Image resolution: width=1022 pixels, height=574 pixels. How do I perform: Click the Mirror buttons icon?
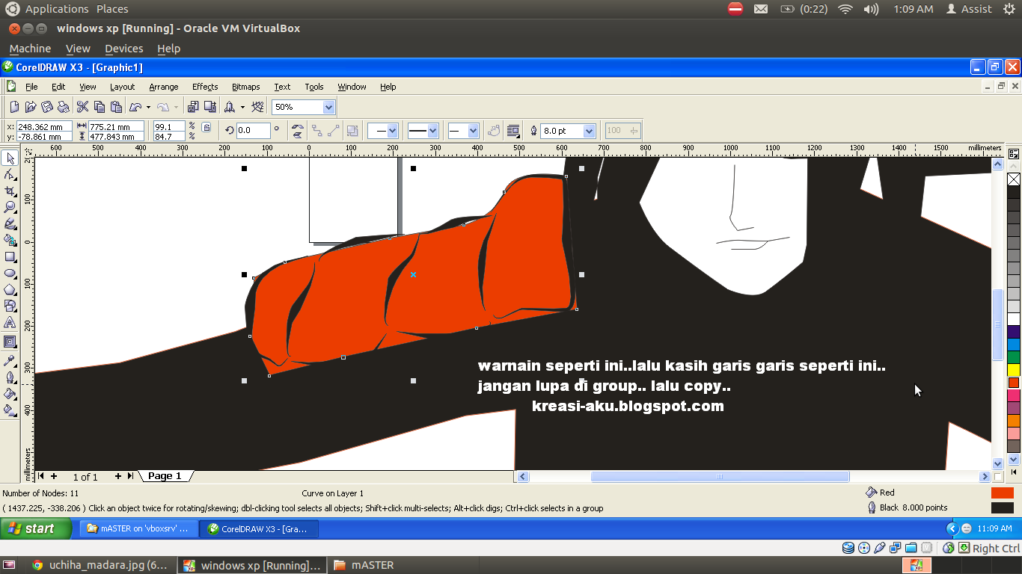pyautogui.click(x=298, y=131)
